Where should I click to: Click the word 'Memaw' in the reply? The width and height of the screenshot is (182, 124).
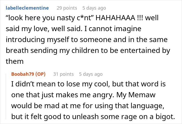tap(142, 95)
